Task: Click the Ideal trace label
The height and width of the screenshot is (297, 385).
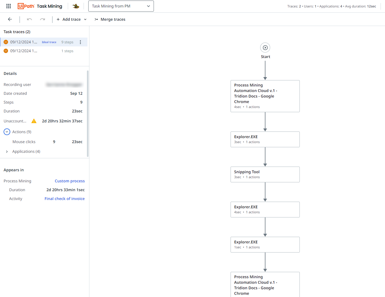Action: tap(49, 42)
